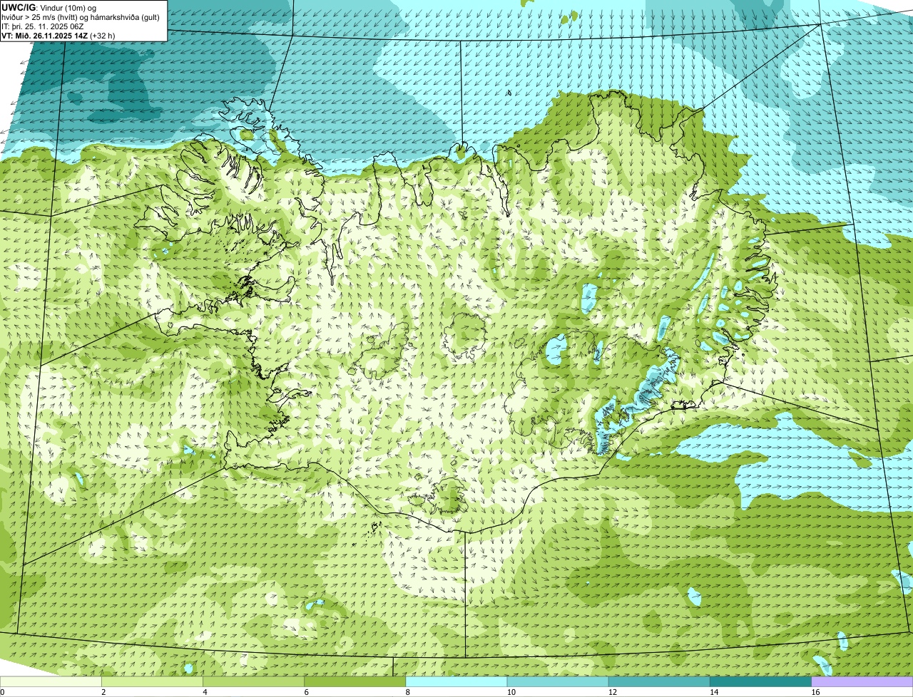Click the legend color segment between 6 and 8
The height and width of the screenshot is (697, 913).
355,681
